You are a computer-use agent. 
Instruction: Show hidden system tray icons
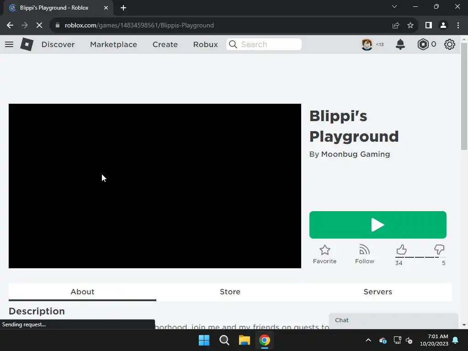368,340
